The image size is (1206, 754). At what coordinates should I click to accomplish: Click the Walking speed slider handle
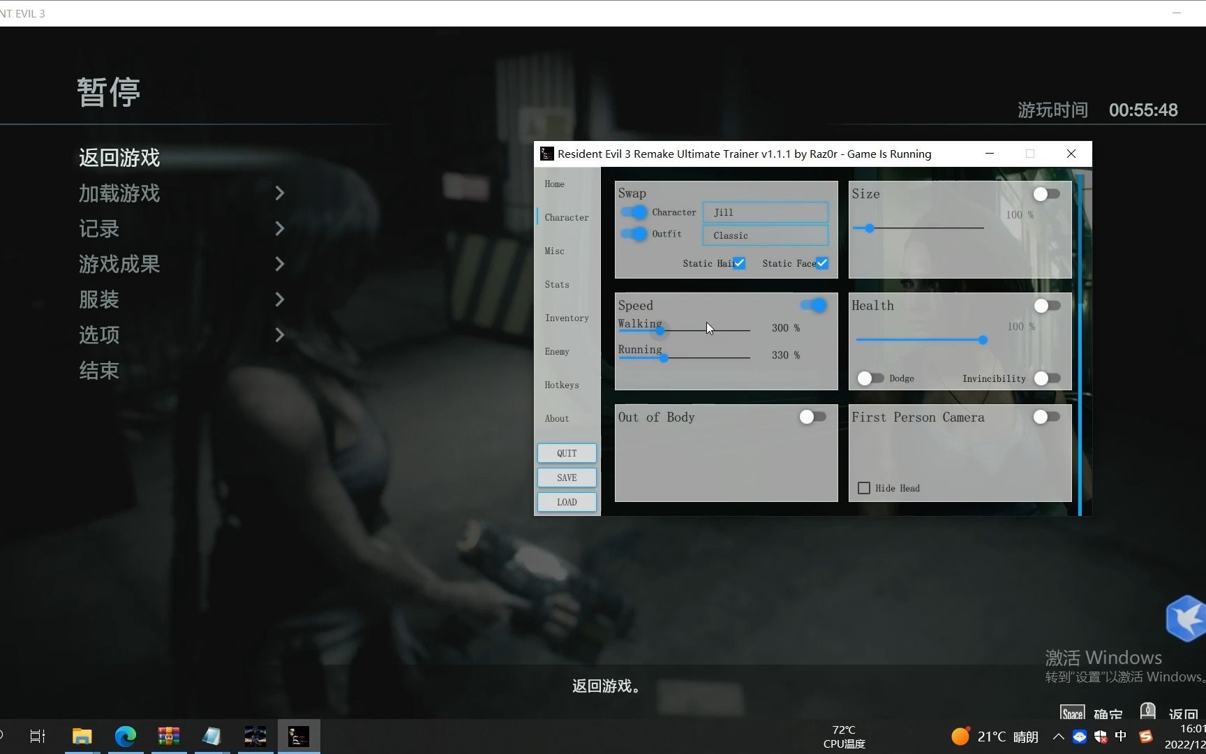pos(660,330)
